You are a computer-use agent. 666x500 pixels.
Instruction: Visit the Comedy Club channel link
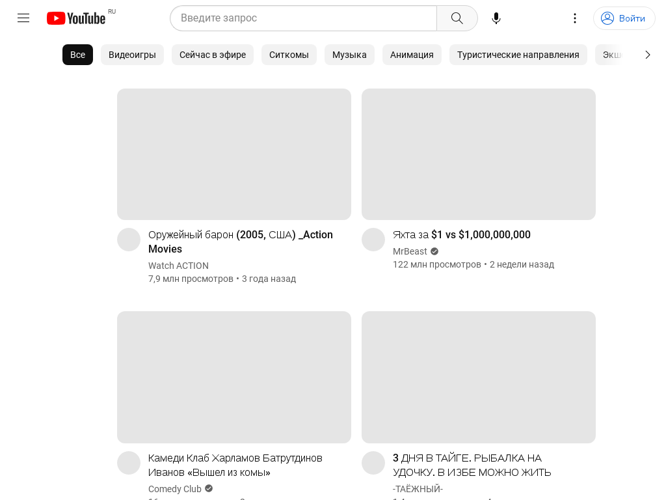click(x=174, y=489)
